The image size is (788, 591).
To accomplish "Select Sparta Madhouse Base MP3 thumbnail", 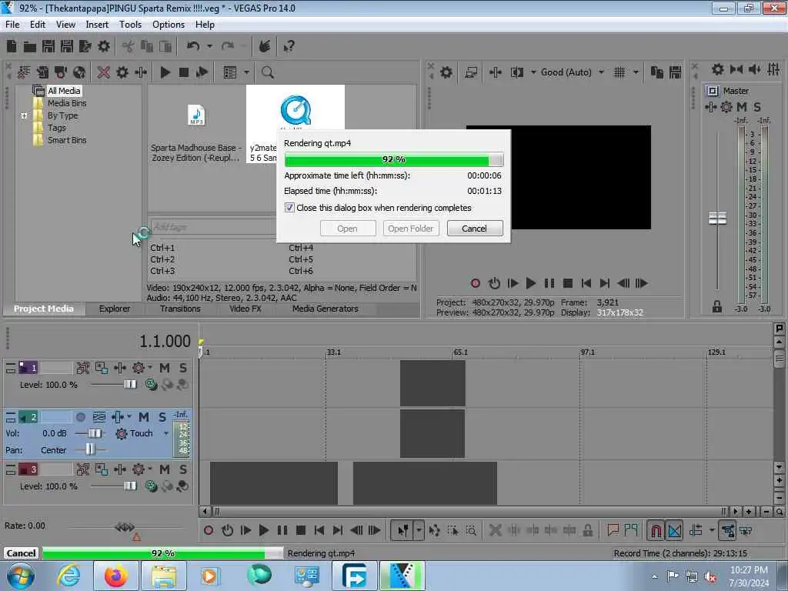I will [x=196, y=115].
